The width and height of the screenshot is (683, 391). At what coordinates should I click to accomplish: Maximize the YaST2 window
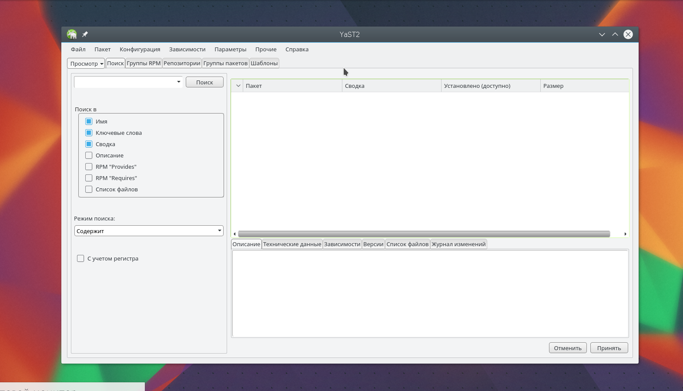615,34
